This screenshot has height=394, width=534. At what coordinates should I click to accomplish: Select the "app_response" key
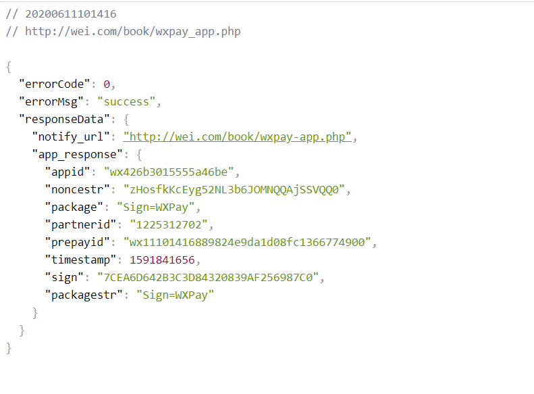pyautogui.click(x=78, y=155)
